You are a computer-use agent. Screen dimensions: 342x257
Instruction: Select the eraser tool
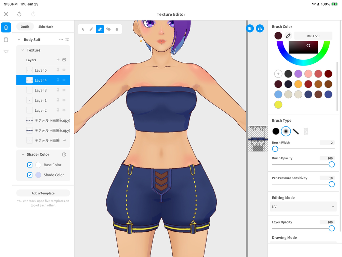(x=100, y=29)
